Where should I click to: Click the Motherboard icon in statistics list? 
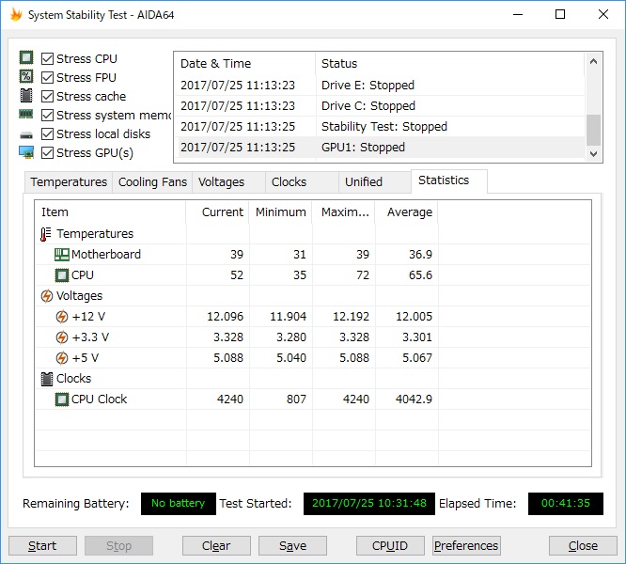pos(62,254)
